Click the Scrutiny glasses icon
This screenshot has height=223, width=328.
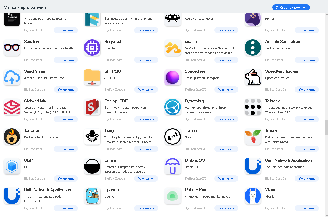(12, 48)
